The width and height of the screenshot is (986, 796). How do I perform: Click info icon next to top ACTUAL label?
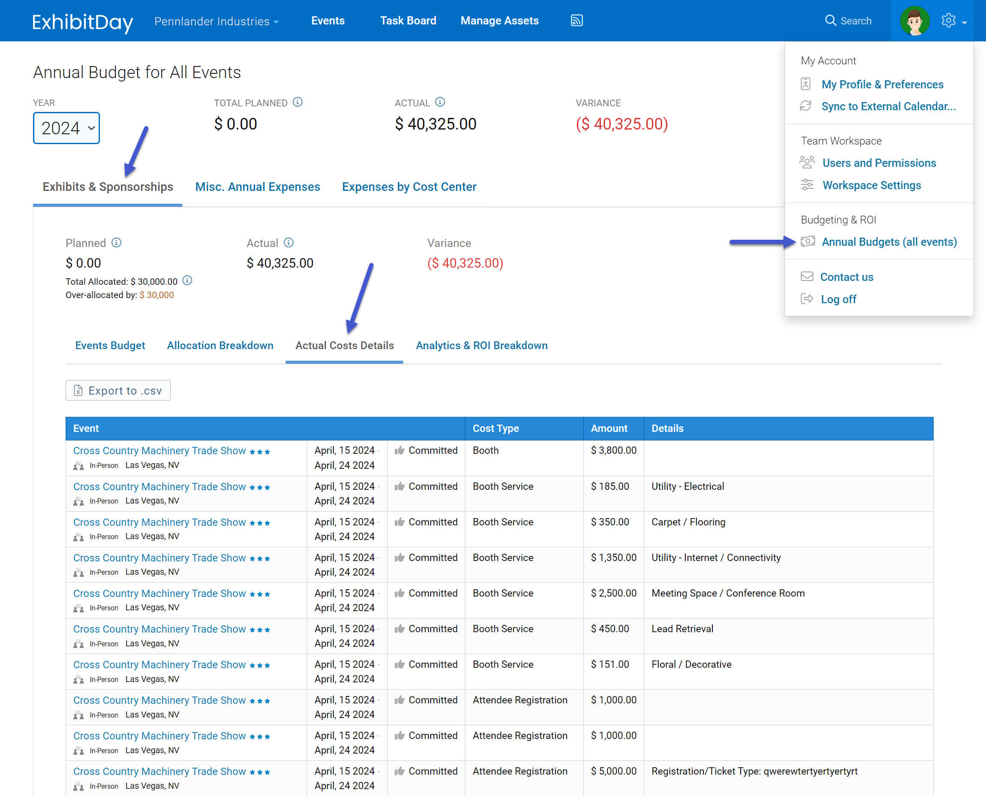click(440, 102)
